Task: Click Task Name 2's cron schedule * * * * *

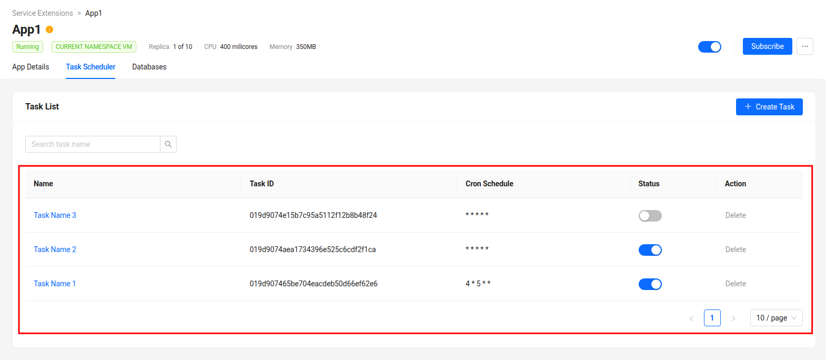Action: point(477,249)
